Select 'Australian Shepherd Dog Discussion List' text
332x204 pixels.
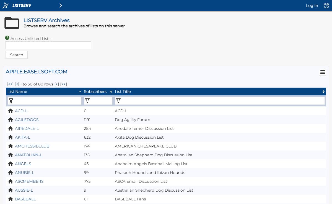tap(154, 190)
